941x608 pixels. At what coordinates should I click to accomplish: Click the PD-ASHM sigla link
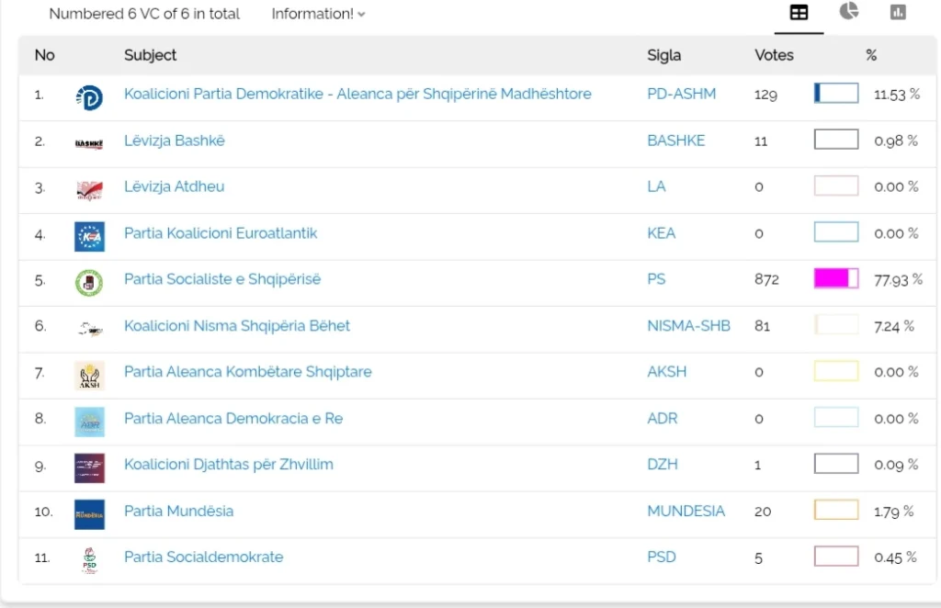(x=681, y=94)
